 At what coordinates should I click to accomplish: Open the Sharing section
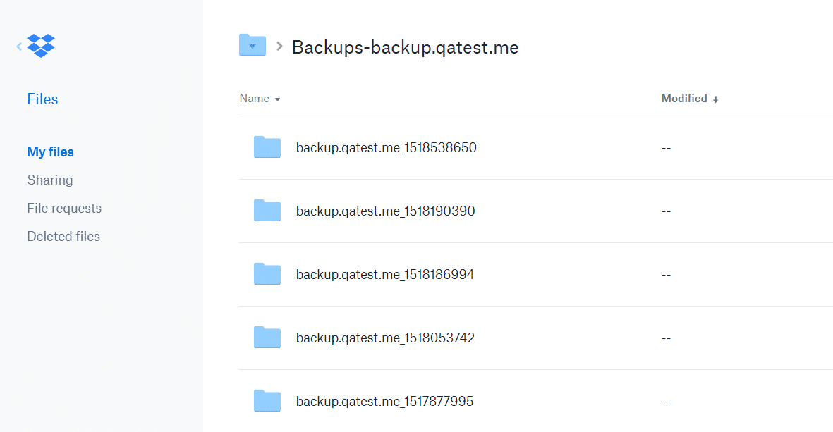coord(50,180)
